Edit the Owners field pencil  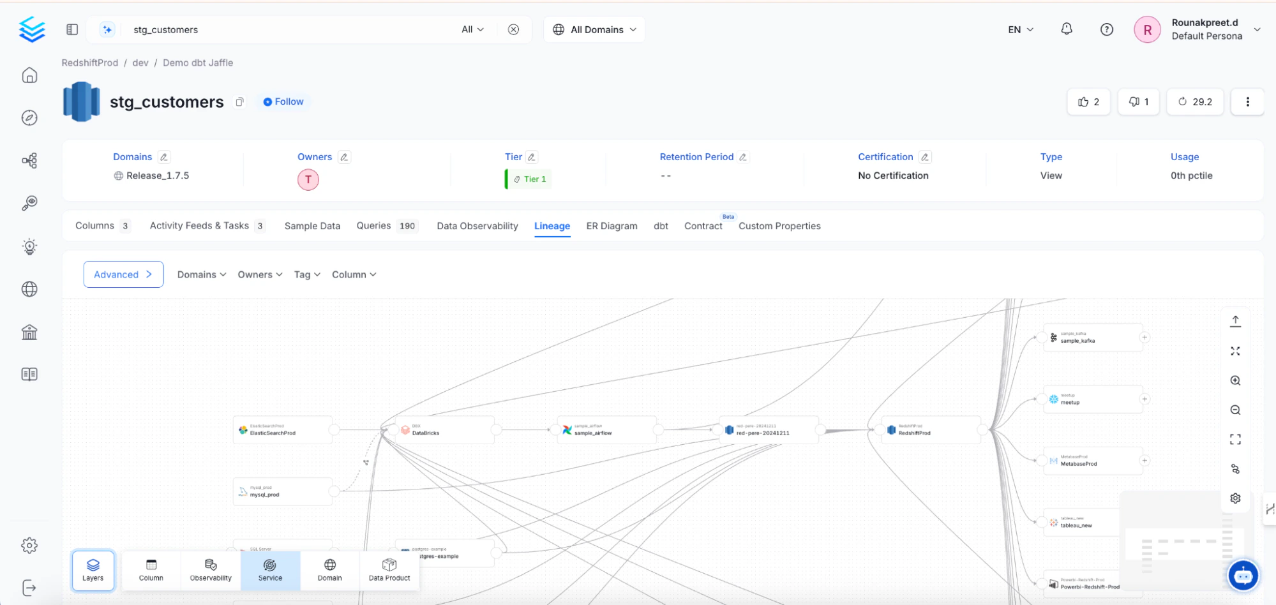344,157
